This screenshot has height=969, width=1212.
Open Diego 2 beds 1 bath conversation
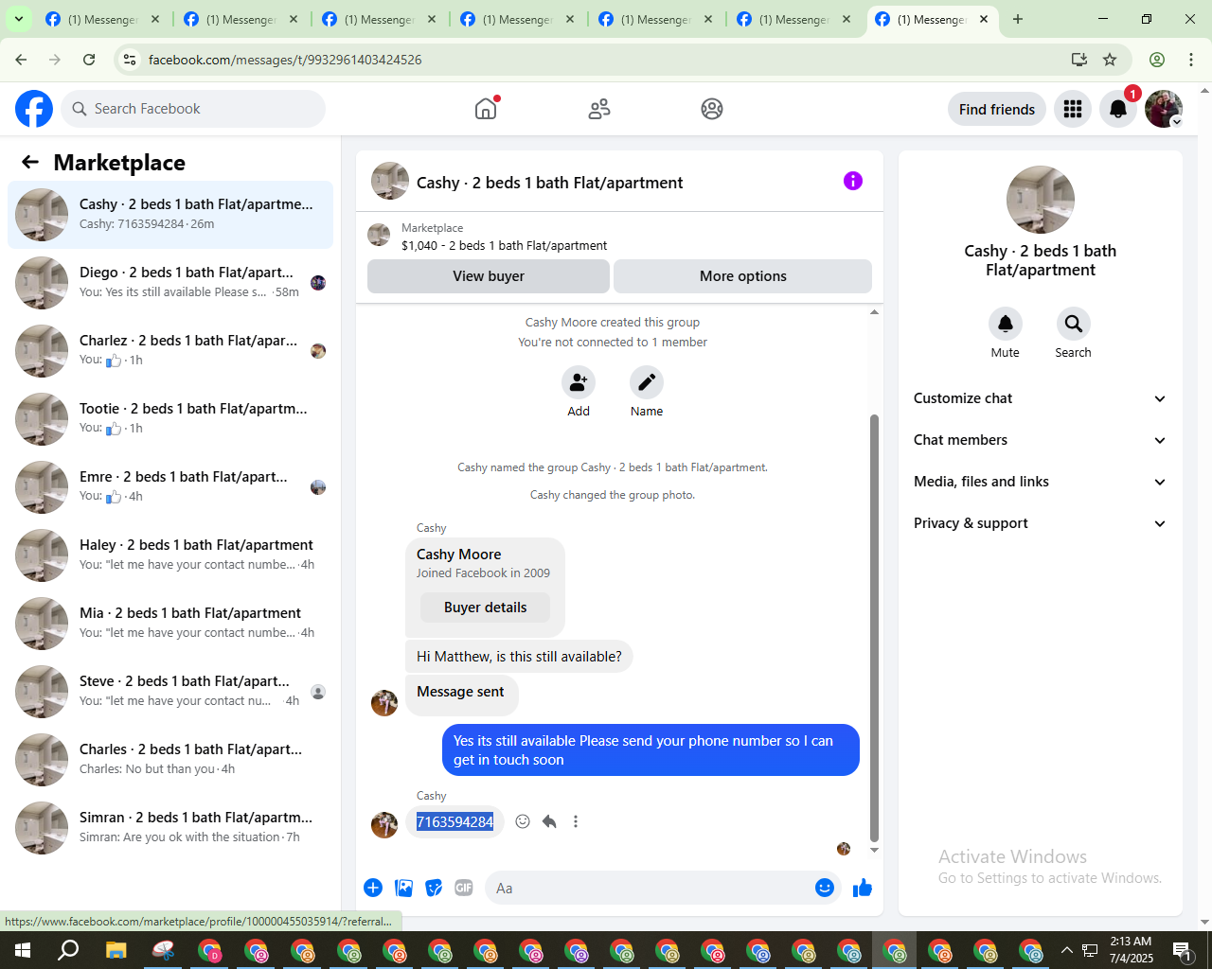coord(170,283)
